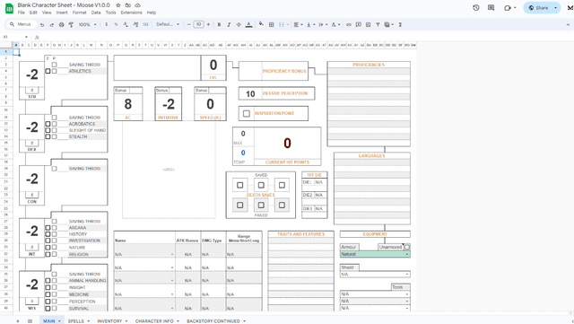Screen dimensions: 574x324
Task: Format cell as percent
Action: click(x=116, y=24)
